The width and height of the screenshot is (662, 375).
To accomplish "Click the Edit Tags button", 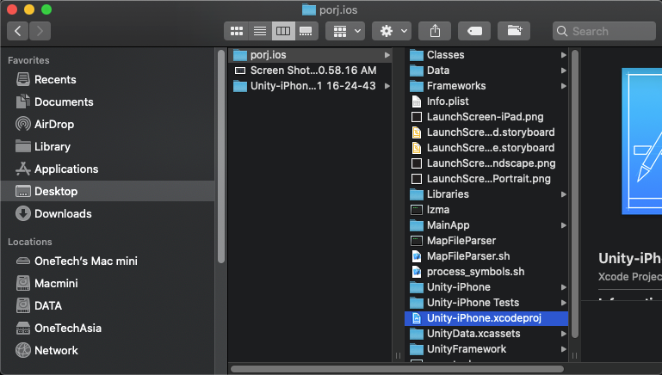I will point(474,31).
